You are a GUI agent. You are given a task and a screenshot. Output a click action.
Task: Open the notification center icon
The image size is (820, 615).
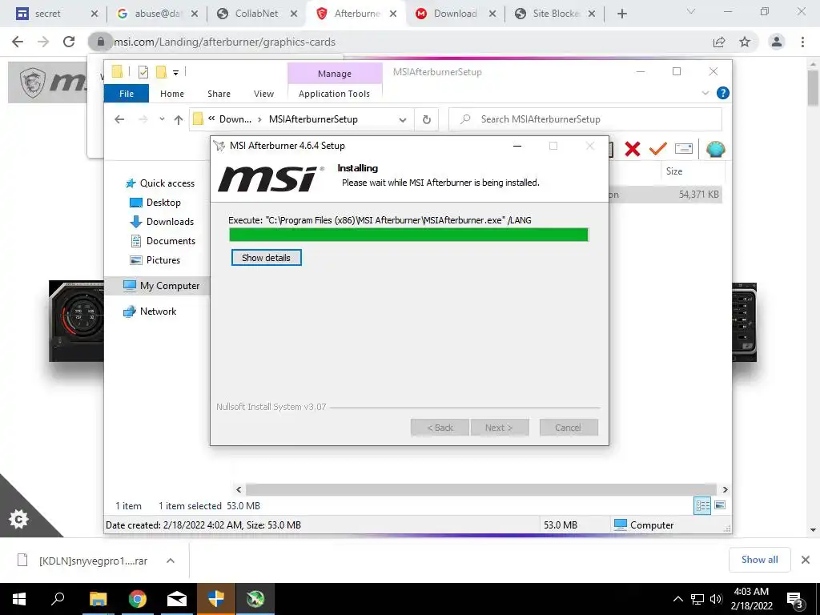795,600
